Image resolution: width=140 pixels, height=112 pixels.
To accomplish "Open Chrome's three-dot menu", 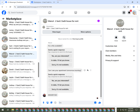I will coord(137,7).
